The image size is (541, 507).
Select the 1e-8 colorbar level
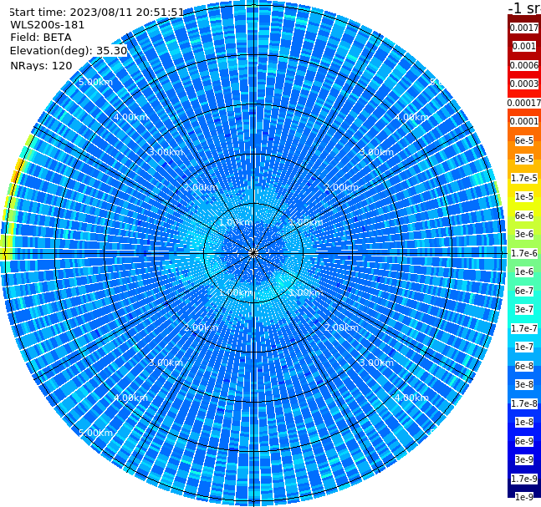pyautogui.click(x=524, y=422)
